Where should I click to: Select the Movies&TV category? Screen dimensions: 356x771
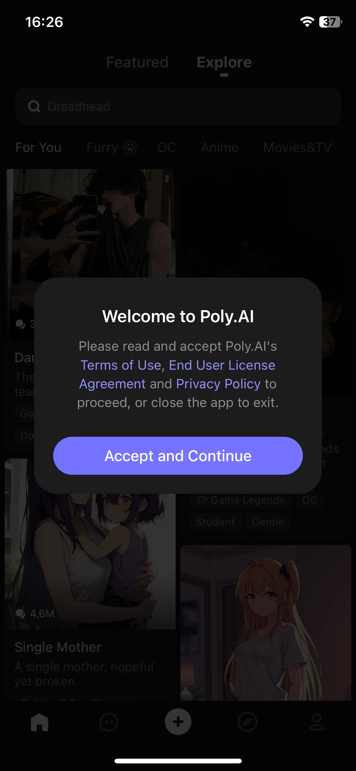[297, 147]
